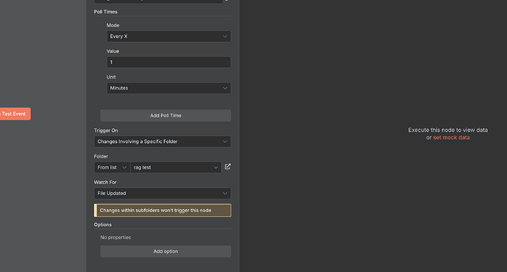Image resolution: width=507 pixels, height=272 pixels.
Task: Click the Execute this node to view data message
Action: click(x=447, y=130)
